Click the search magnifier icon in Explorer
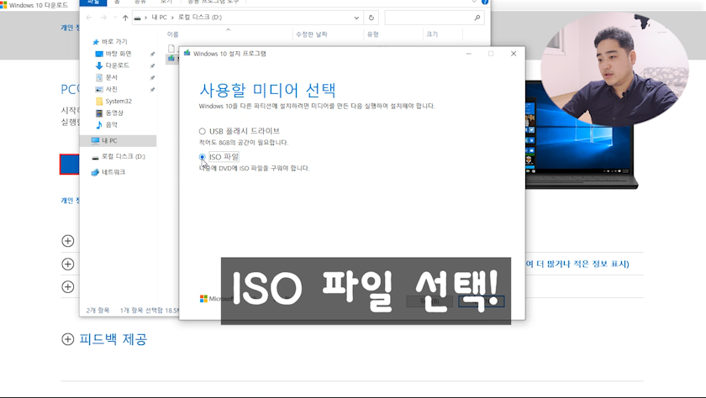This screenshot has width=706, height=398. point(477,18)
